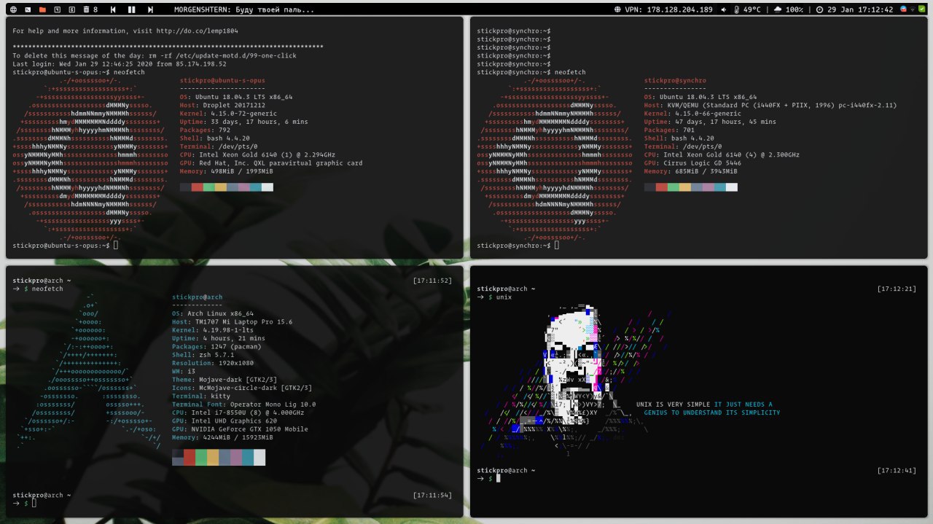Click the Red Hat QXL paravirtual GPU line
This screenshot has width=933, height=524.
[x=270, y=163]
